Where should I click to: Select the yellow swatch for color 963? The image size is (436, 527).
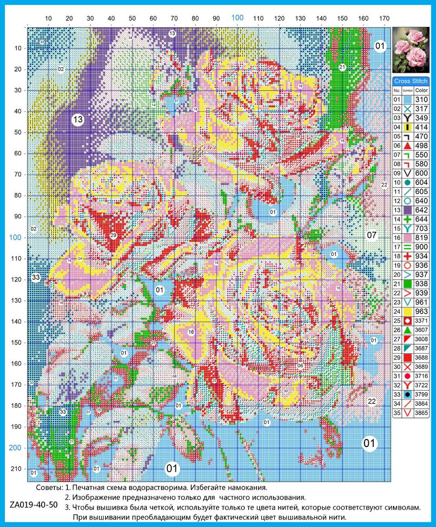point(407,311)
